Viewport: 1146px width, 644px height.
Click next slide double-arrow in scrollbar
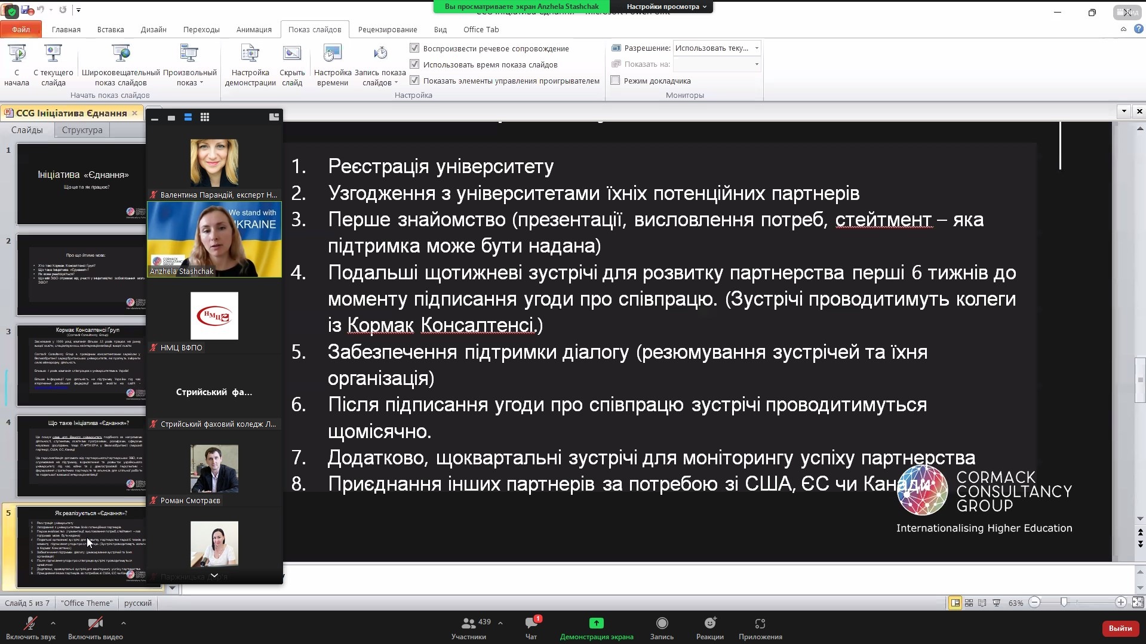pos(1141,544)
